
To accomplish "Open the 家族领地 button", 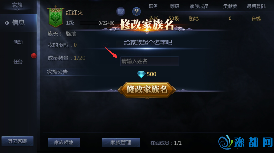I will 64,142.
